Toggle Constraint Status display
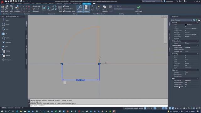The height and width of the screenshot is (113, 201). point(69,11)
